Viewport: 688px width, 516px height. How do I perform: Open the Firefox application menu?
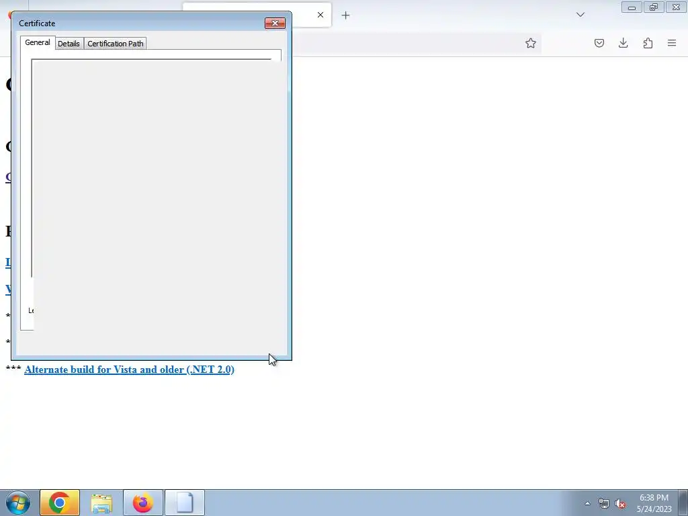672,43
